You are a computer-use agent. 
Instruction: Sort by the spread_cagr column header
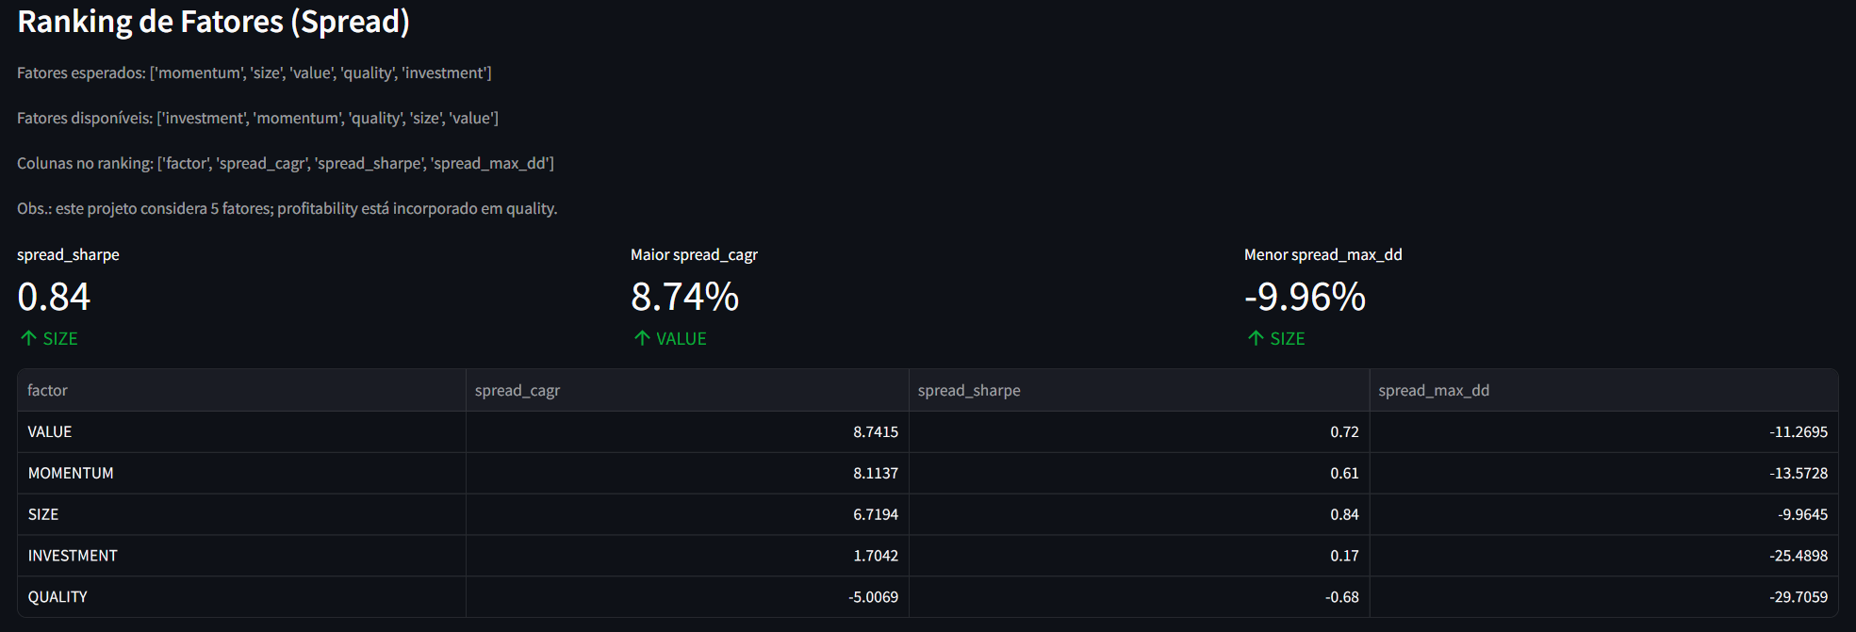pyautogui.click(x=687, y=390)
